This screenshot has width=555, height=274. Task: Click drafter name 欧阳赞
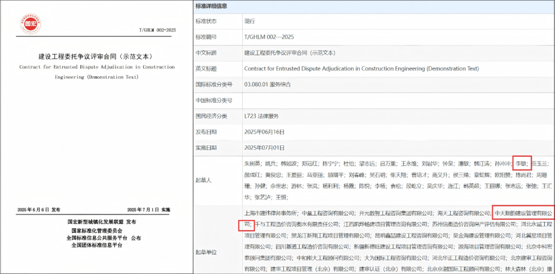click(x=502, y=175)
